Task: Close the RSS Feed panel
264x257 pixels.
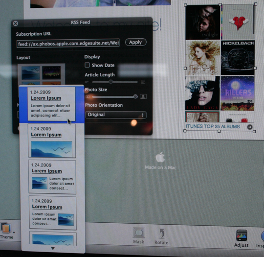Action: 16,23
